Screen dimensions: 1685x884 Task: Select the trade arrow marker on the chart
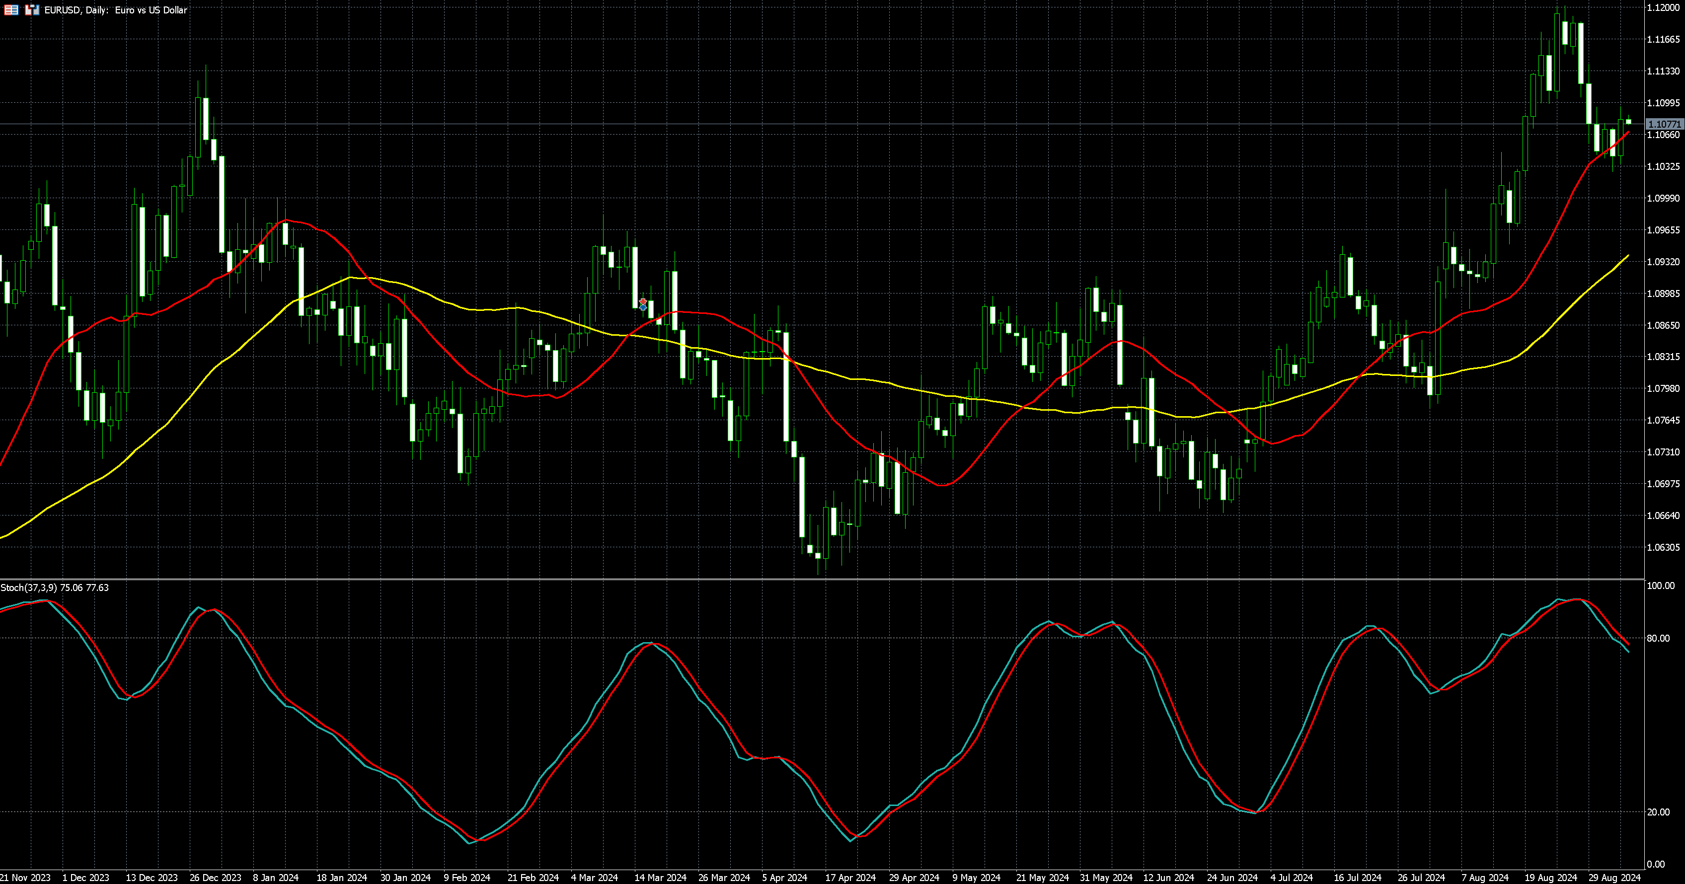643,304
